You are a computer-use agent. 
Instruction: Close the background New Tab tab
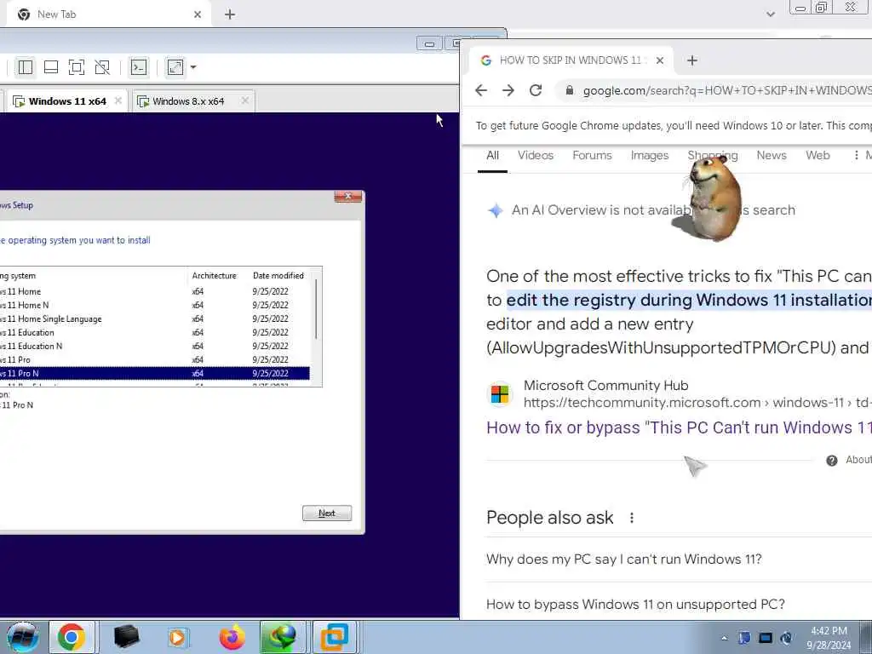click(x=198, y=14)
